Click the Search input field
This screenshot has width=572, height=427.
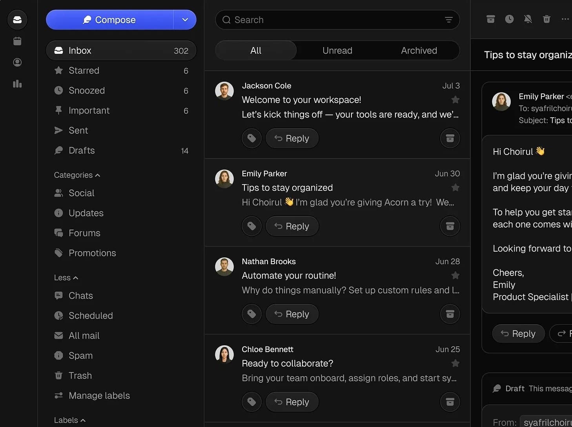pyautogui.click(x=337, y=20)
